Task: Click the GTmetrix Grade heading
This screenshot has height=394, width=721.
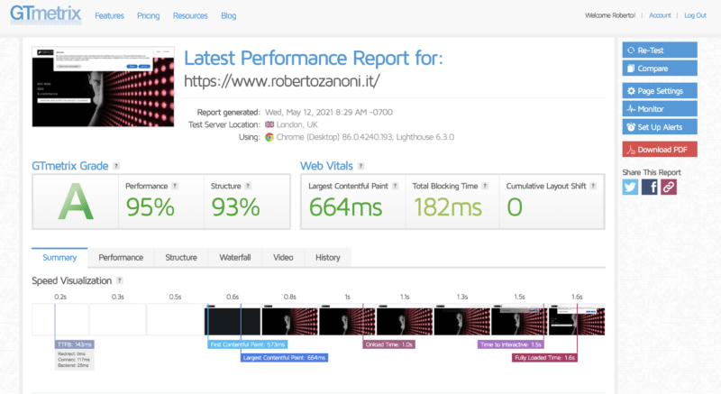Action: (x=70, y=166)
